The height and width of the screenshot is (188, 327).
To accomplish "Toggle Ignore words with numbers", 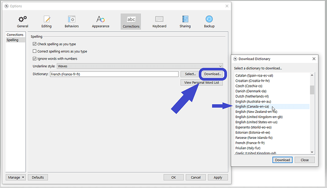I will point(35,59).
